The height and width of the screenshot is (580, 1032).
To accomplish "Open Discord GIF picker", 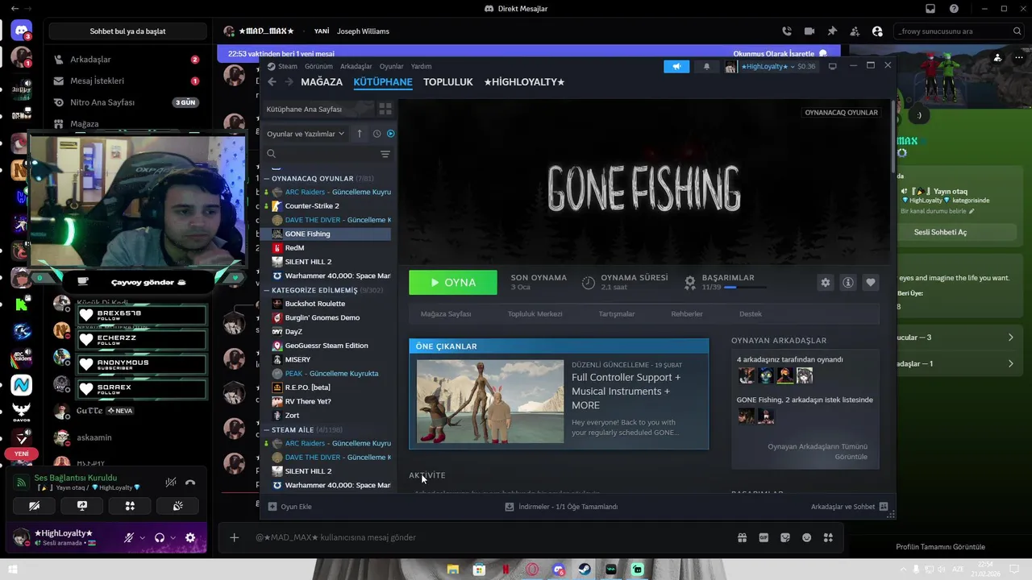I will [764, 537].
